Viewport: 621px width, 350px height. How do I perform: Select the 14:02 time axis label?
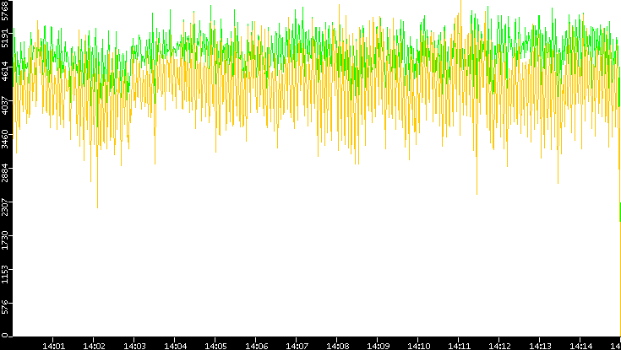pyautogui.click(x=95, y=347)
